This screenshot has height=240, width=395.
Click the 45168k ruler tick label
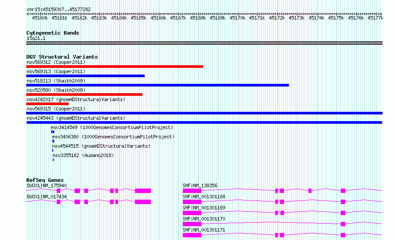198,18
